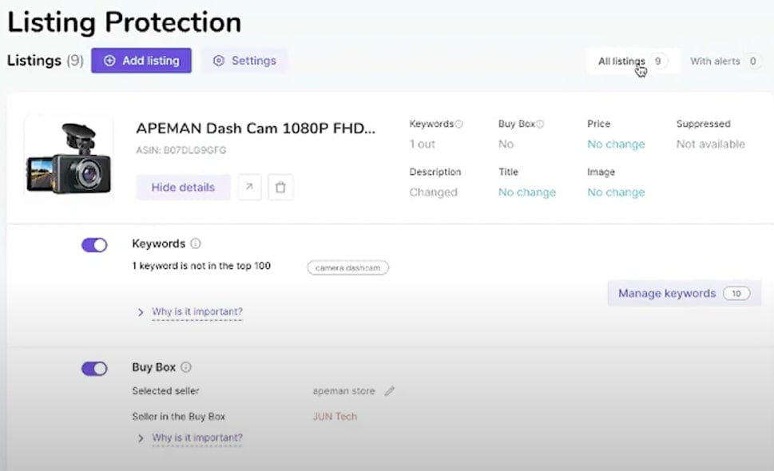
Task: Open info icon beside the Keywords section heading
Action: [196, 243]
